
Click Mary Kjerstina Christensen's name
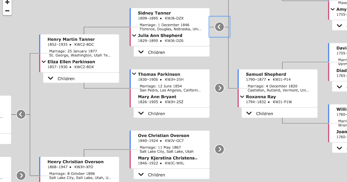168,158
